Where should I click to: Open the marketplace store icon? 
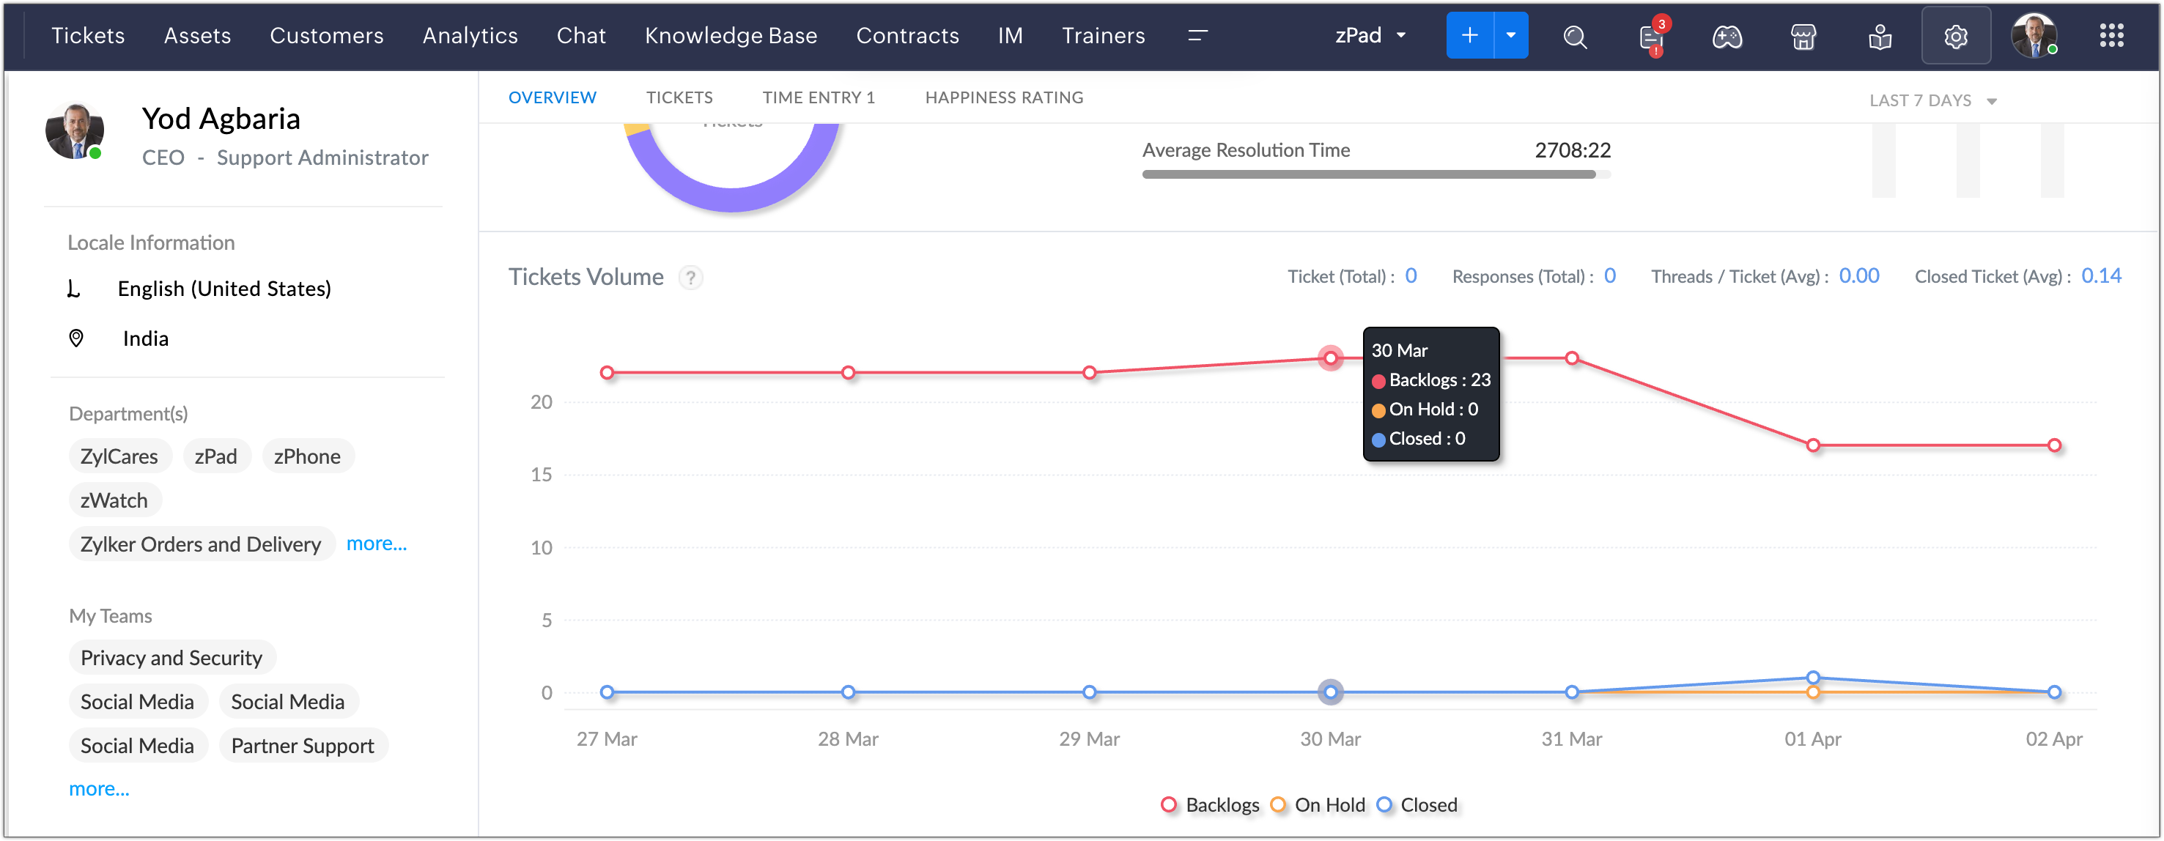pos(1803,36)
